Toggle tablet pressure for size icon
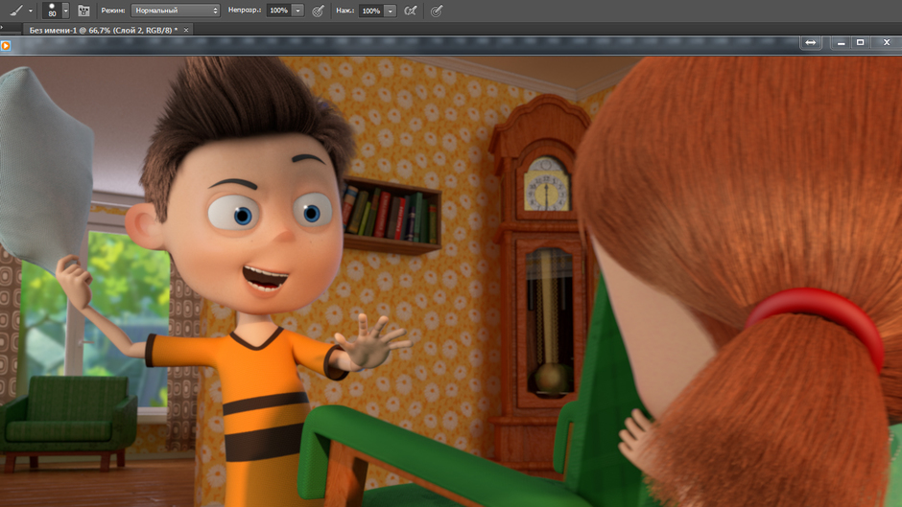Image resolution: width=902 pixels, height=507 pixels. [x=437, y=11]
